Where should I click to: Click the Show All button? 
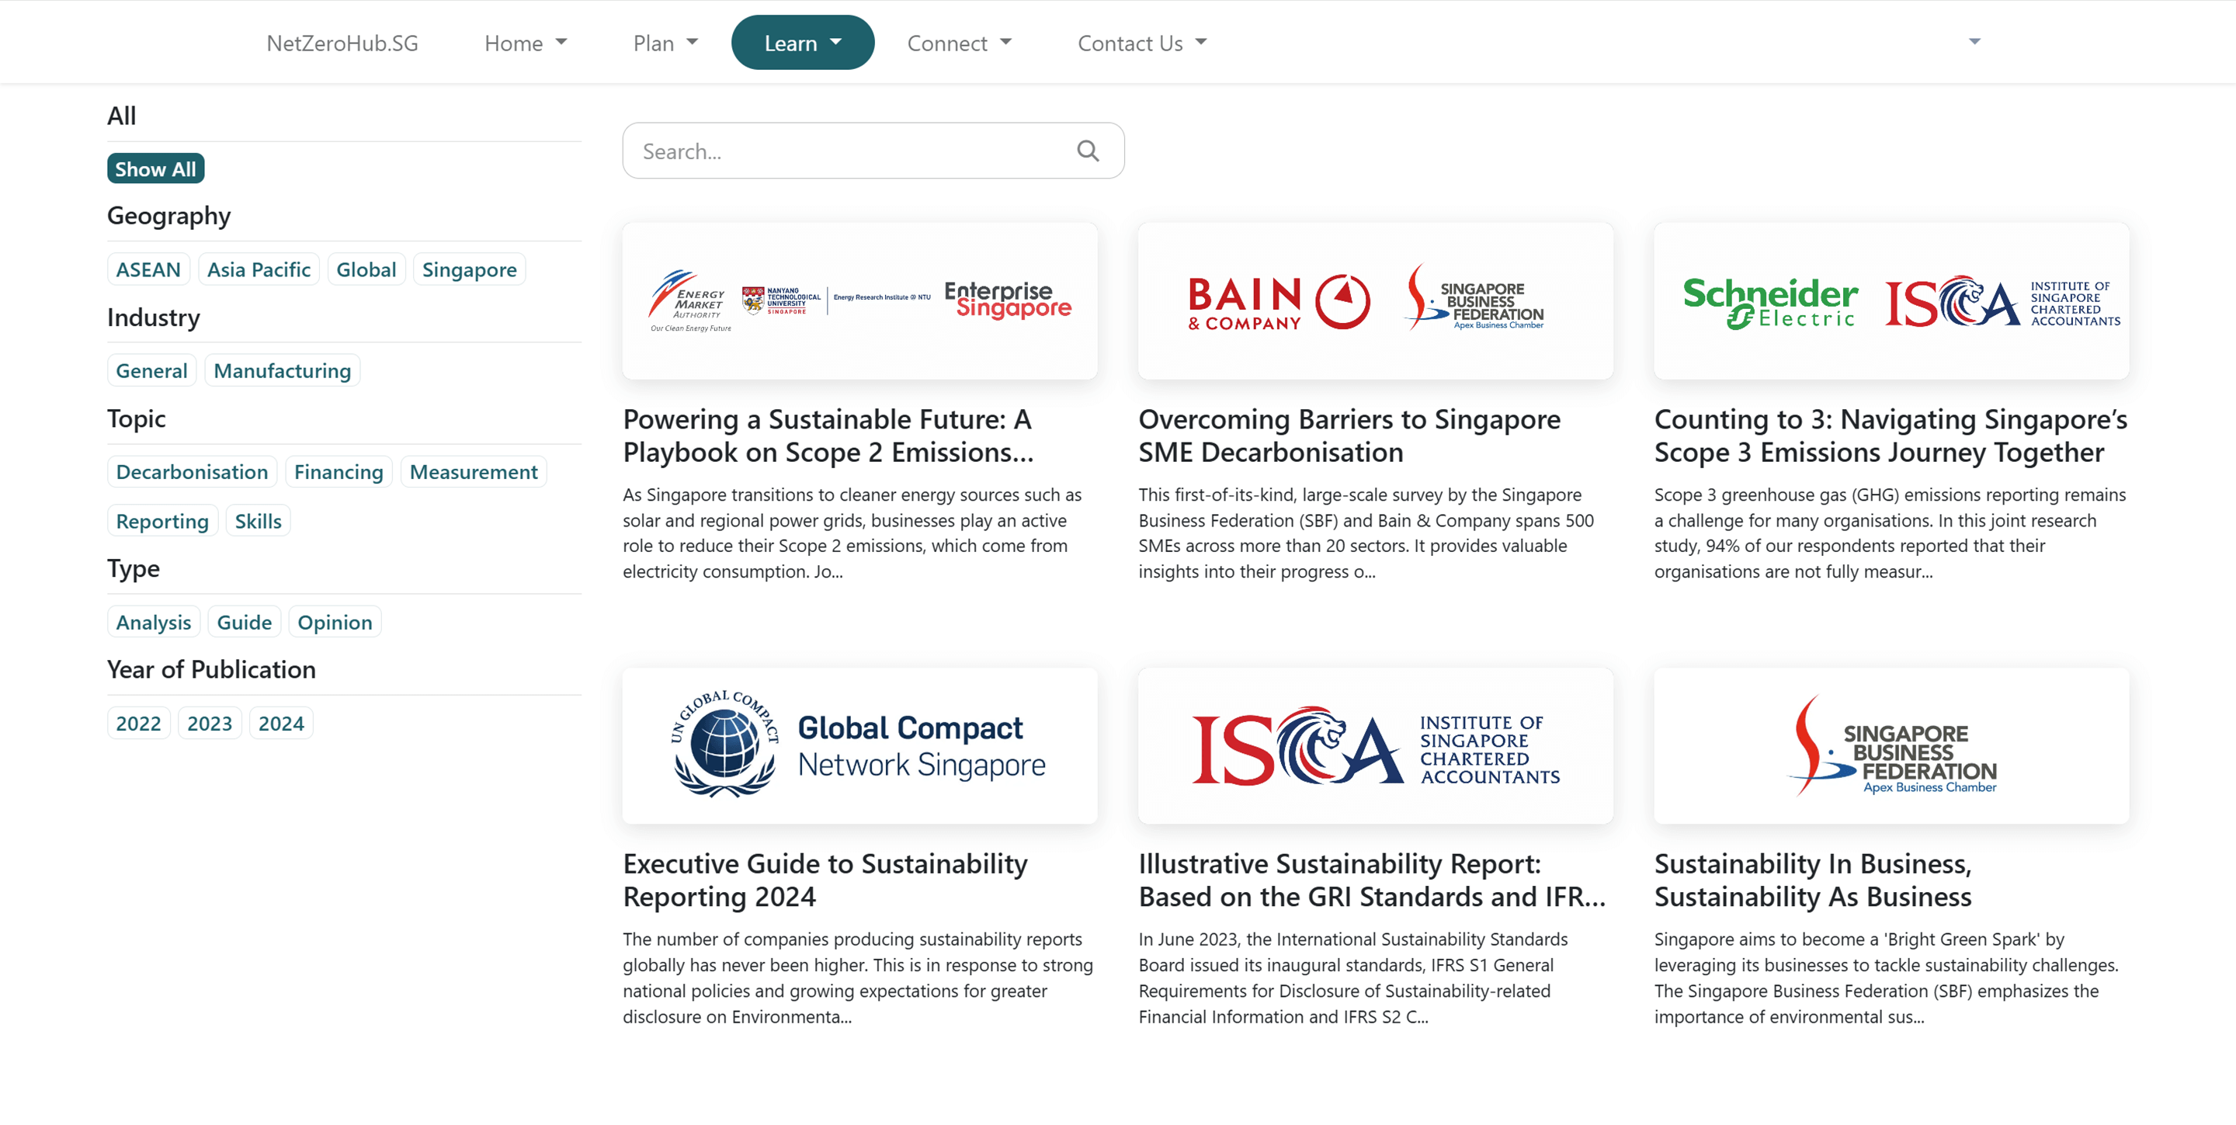click(x=155, y=168)
